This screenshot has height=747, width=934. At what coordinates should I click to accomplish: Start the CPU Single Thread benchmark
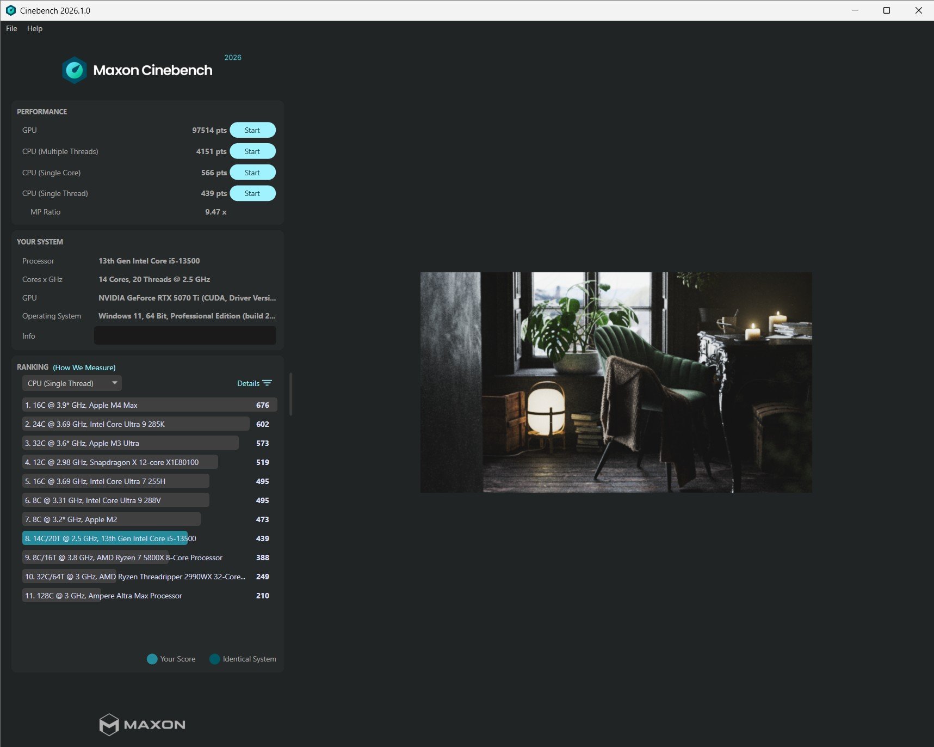click(252, 193)
